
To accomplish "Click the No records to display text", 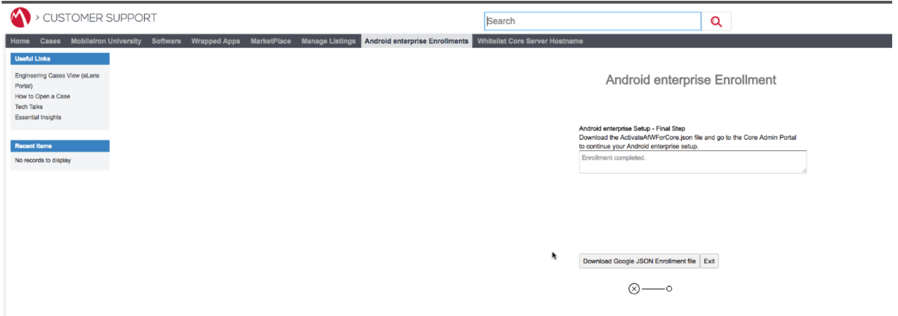I will click(x=43, y=160).
